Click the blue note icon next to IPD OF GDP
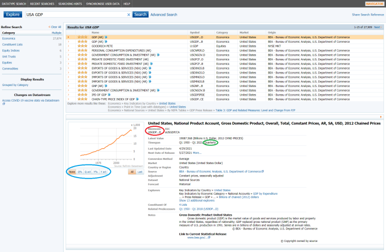The image size is (386, 252). pyautogui.click(x=109, y=95)
